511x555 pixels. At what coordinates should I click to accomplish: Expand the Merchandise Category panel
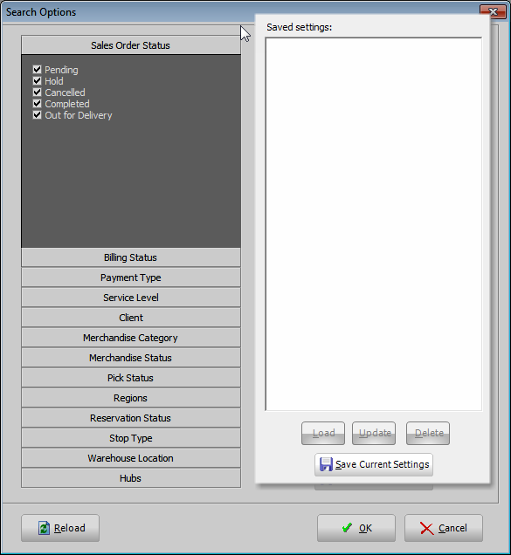(x=131, y=338)
